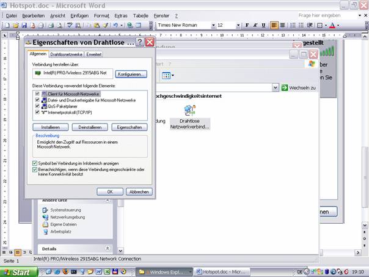Run the spelling and grammar check icon

point(70,25)
